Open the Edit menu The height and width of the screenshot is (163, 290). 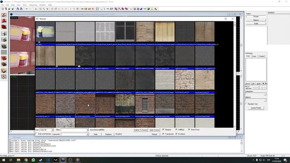7,5
